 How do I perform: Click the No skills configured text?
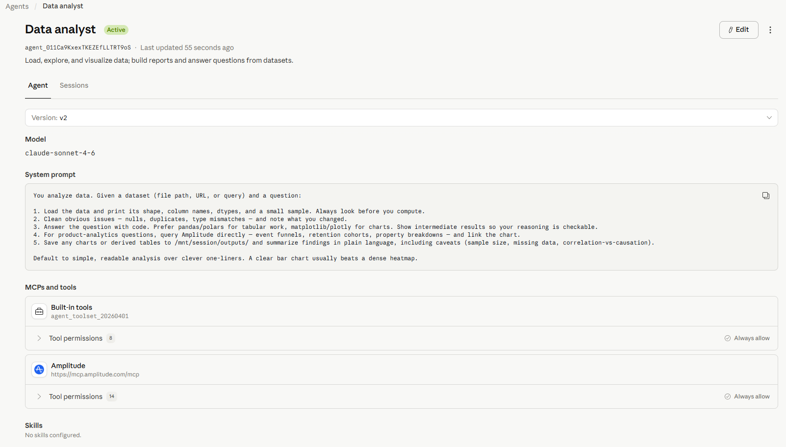pyautogui.click(x=53, y=435)
